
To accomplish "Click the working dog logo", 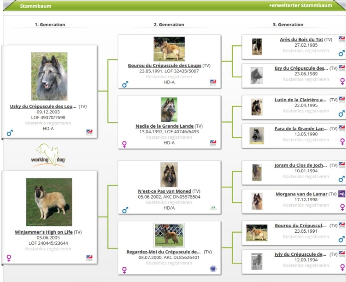I will 49,155.
